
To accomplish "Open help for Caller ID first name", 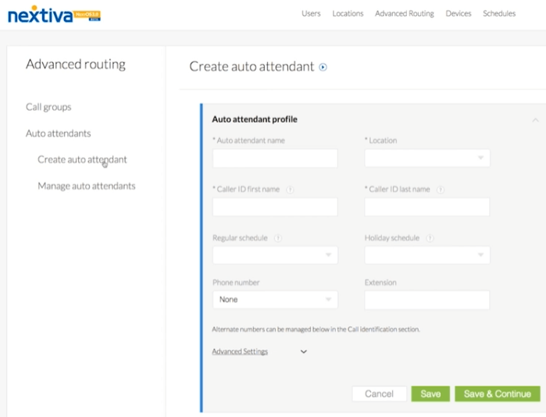I will pos(290,190).
